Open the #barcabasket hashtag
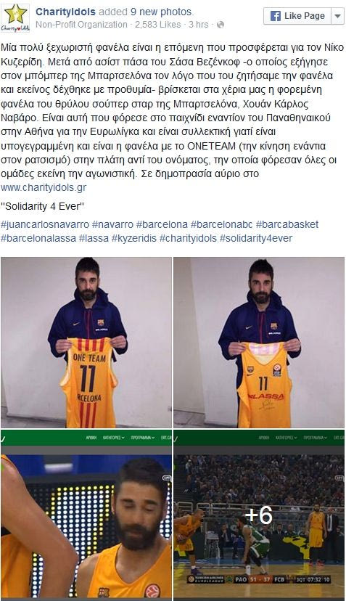This screenshot has width=346, height=601. (287, 224)
